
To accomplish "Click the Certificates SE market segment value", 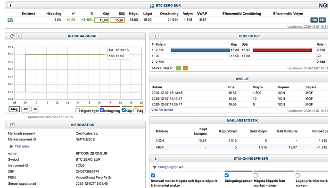I will [x=87, y=133].
